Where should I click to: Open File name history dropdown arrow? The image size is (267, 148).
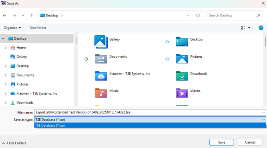(x=263, y=112)
